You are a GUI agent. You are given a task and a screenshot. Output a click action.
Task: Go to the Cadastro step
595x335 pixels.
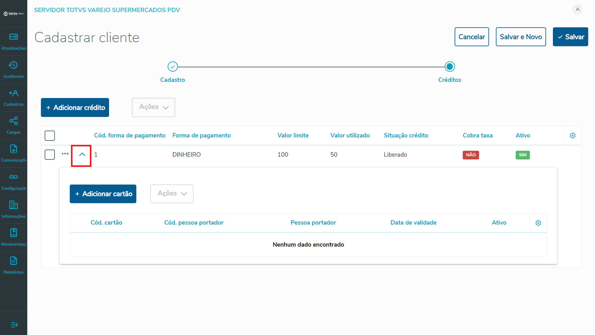173,67
